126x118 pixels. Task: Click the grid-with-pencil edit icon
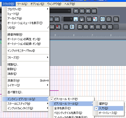coord(116,19)
